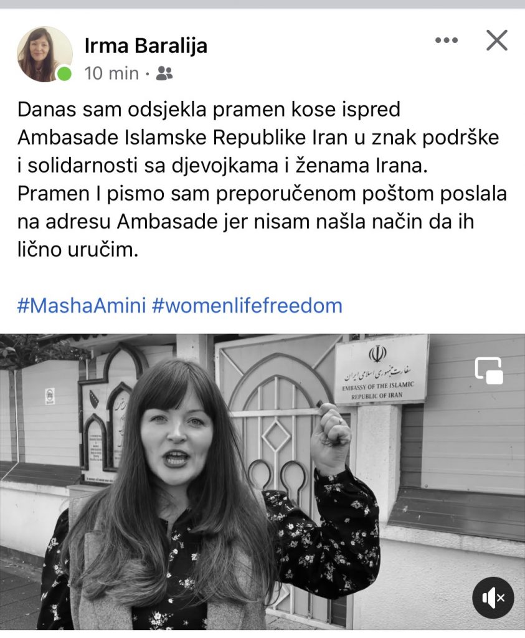525x638 pixels.
Task: Open the #MashaAmini hashtag
Action: [x=82, y=305]
